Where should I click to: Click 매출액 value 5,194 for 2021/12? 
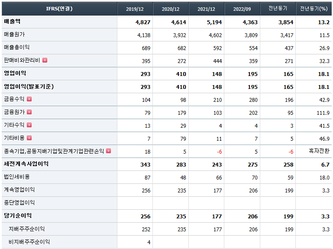(x=214, y=22)
